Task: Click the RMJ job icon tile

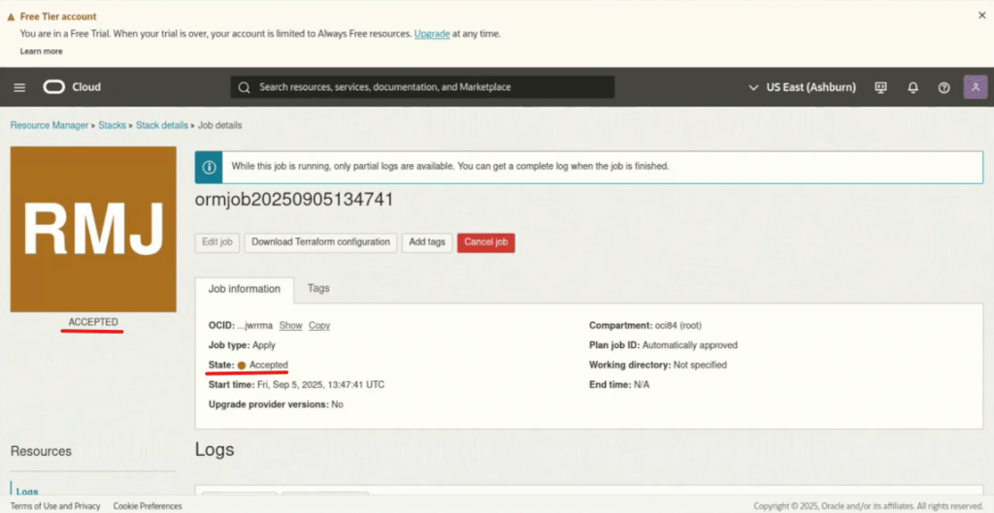Action: coord(93,229)
